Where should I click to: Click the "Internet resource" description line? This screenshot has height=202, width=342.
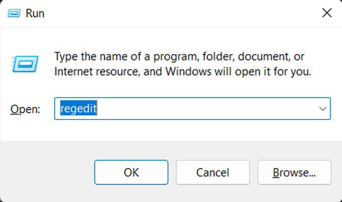pyautogui.click(x=183, y=71)
